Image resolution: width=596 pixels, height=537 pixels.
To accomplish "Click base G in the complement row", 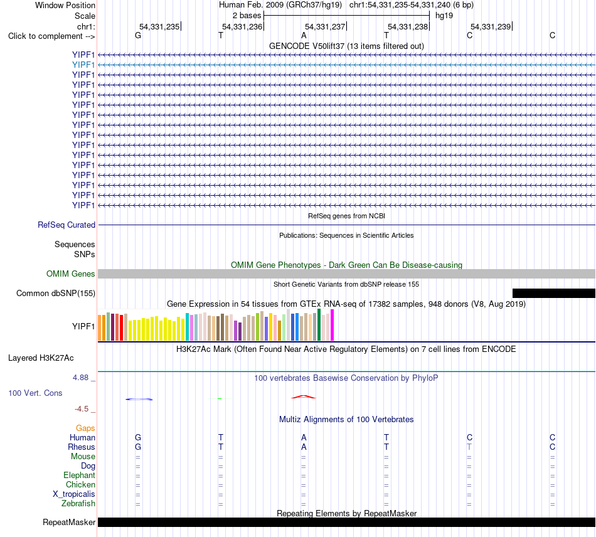I will point(138,35).
